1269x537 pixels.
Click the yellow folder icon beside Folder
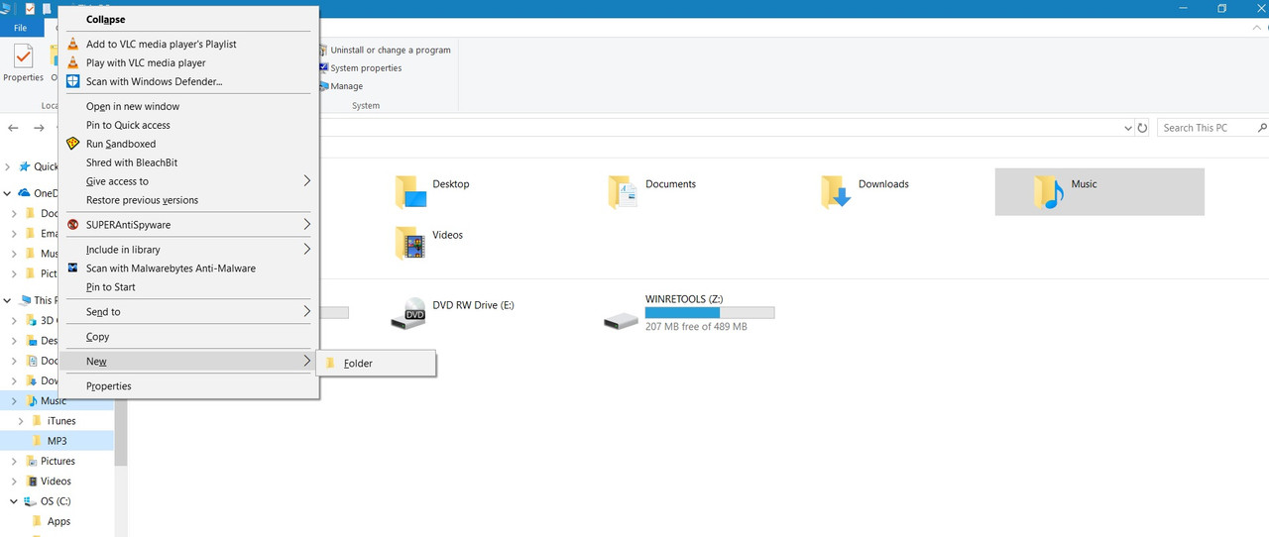pos(330,364)
